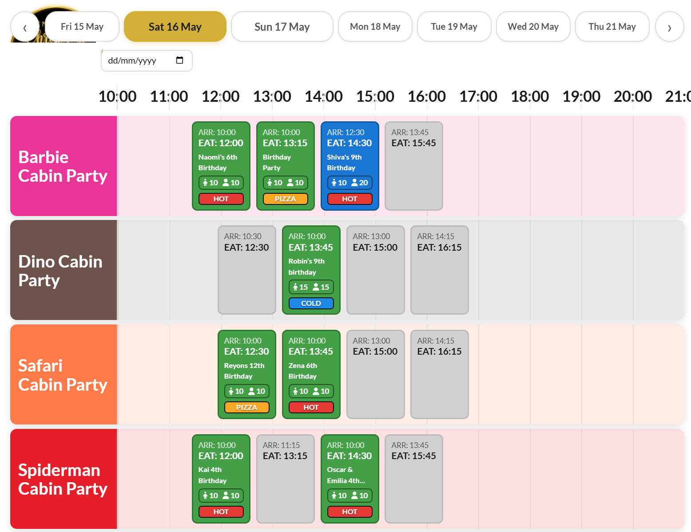The height and width of the screenshot is (532, 691).
Task: Go to next week with right arrow
Action: [669, 27]
